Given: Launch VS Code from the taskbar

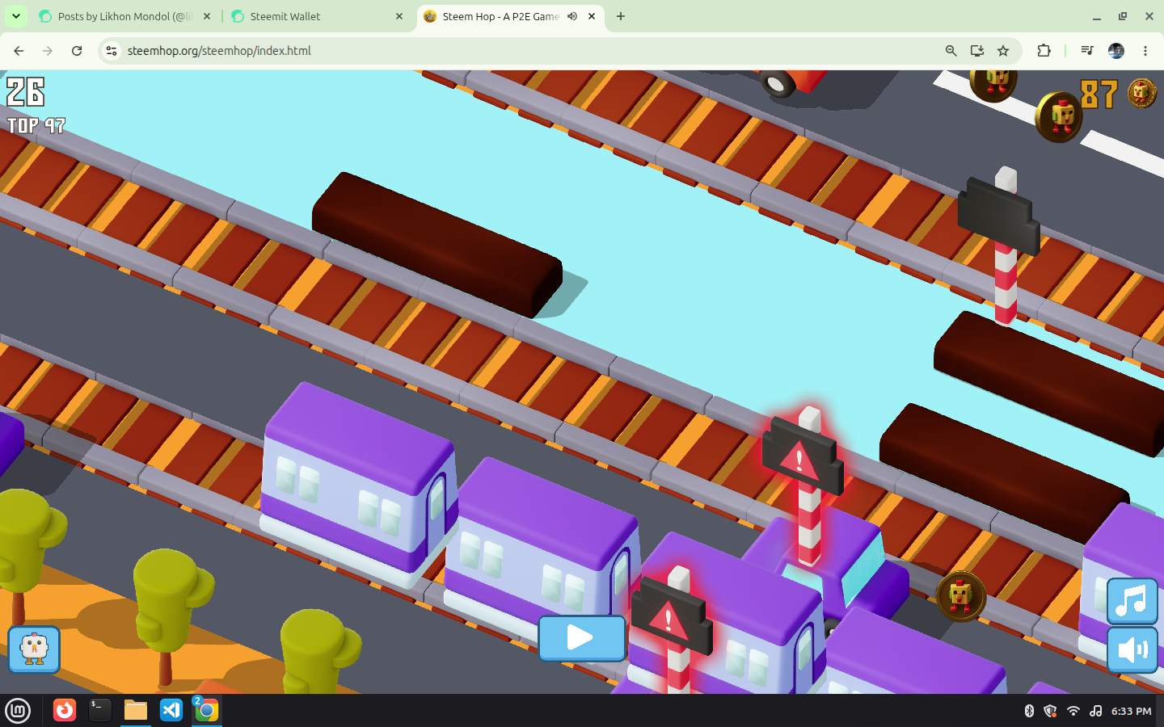Looking at the screenshot, I should point(171,710).
